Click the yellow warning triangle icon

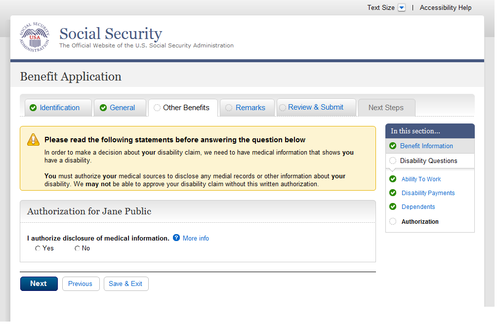click(x=33, y=139)
